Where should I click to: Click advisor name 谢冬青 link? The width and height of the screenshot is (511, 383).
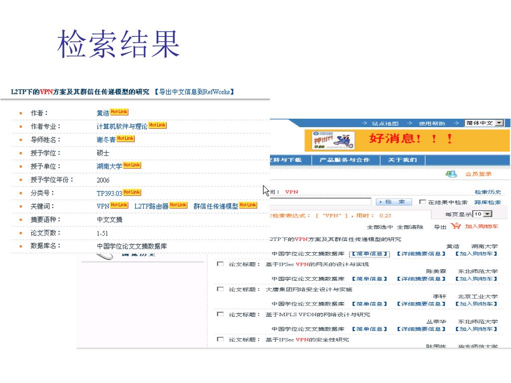(x=106, y=140)
